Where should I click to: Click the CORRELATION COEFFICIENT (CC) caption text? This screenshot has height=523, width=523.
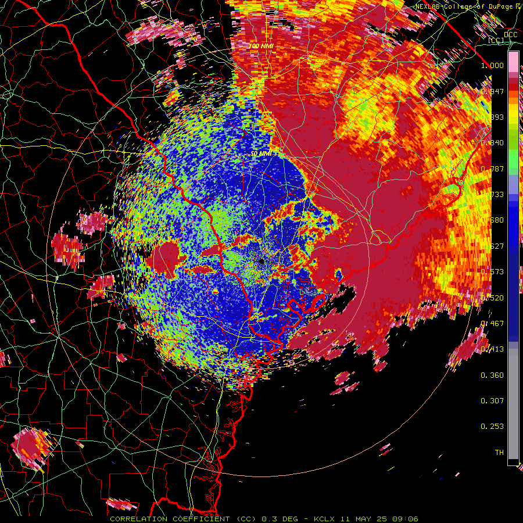(183, 519)
